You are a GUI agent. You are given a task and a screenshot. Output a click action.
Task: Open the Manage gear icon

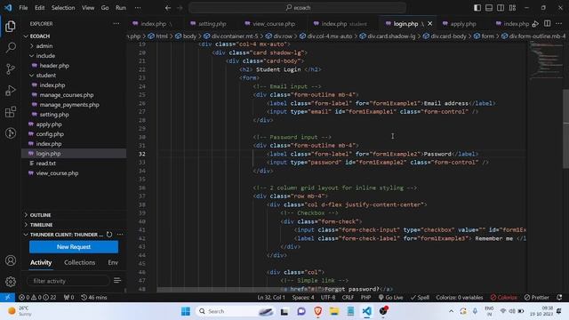point(11,282)
